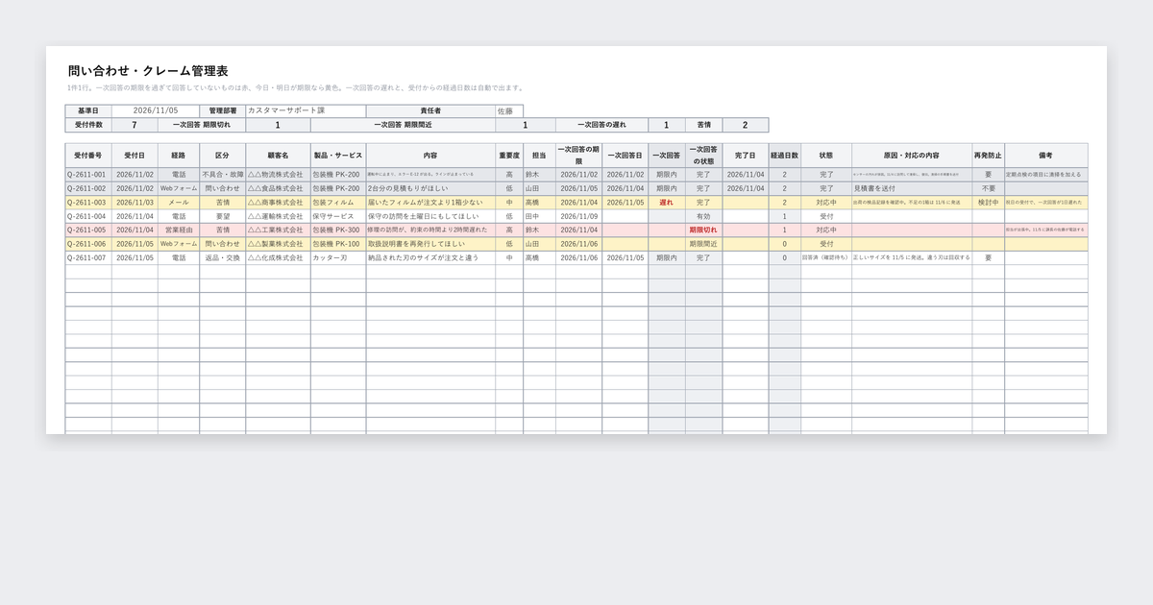Select the category cell "要望"
Screen dimensions: 1153x605
(223, 217)
